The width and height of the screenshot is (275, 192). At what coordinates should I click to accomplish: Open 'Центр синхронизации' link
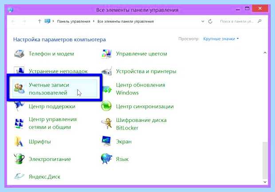pyautogui.click(x=145, y=106)
